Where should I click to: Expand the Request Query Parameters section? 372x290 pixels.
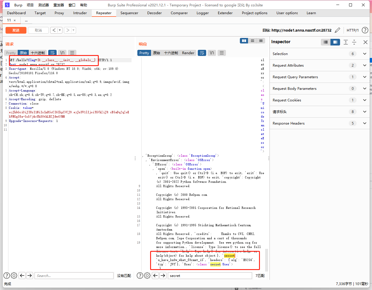tap(320, 77)
